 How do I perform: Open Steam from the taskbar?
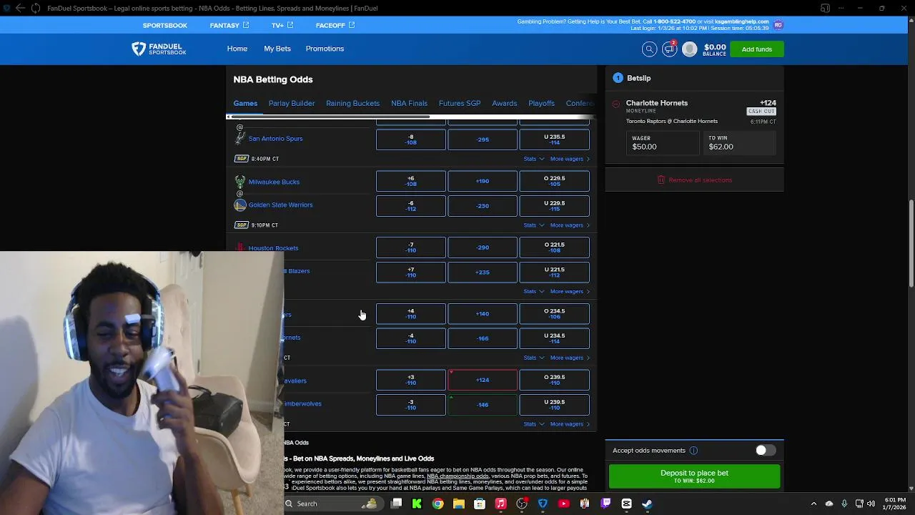click(x=647, y=504)
